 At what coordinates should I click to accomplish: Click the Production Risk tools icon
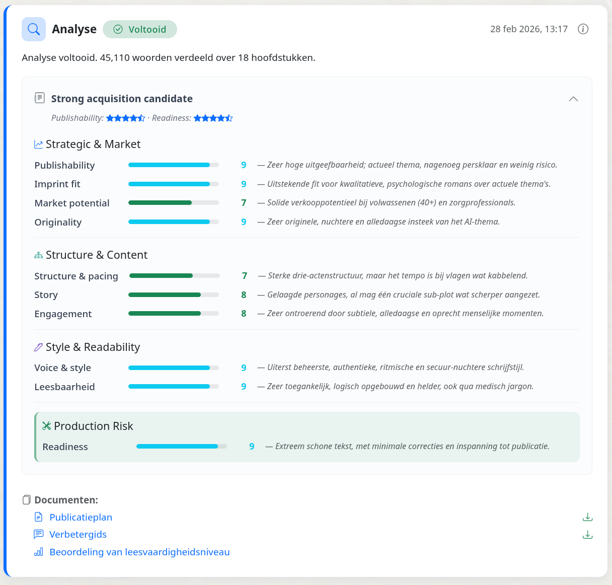[47, 426]
